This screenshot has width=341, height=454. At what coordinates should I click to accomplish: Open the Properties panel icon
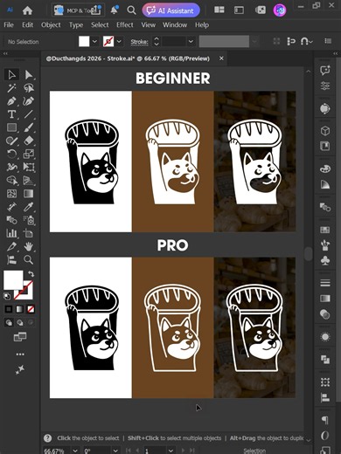click(325, 86)
